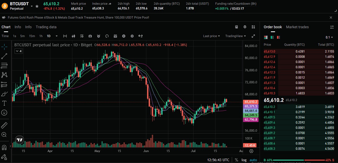Close the announcement banner
338x163 pixels.
tap(331, 18)
